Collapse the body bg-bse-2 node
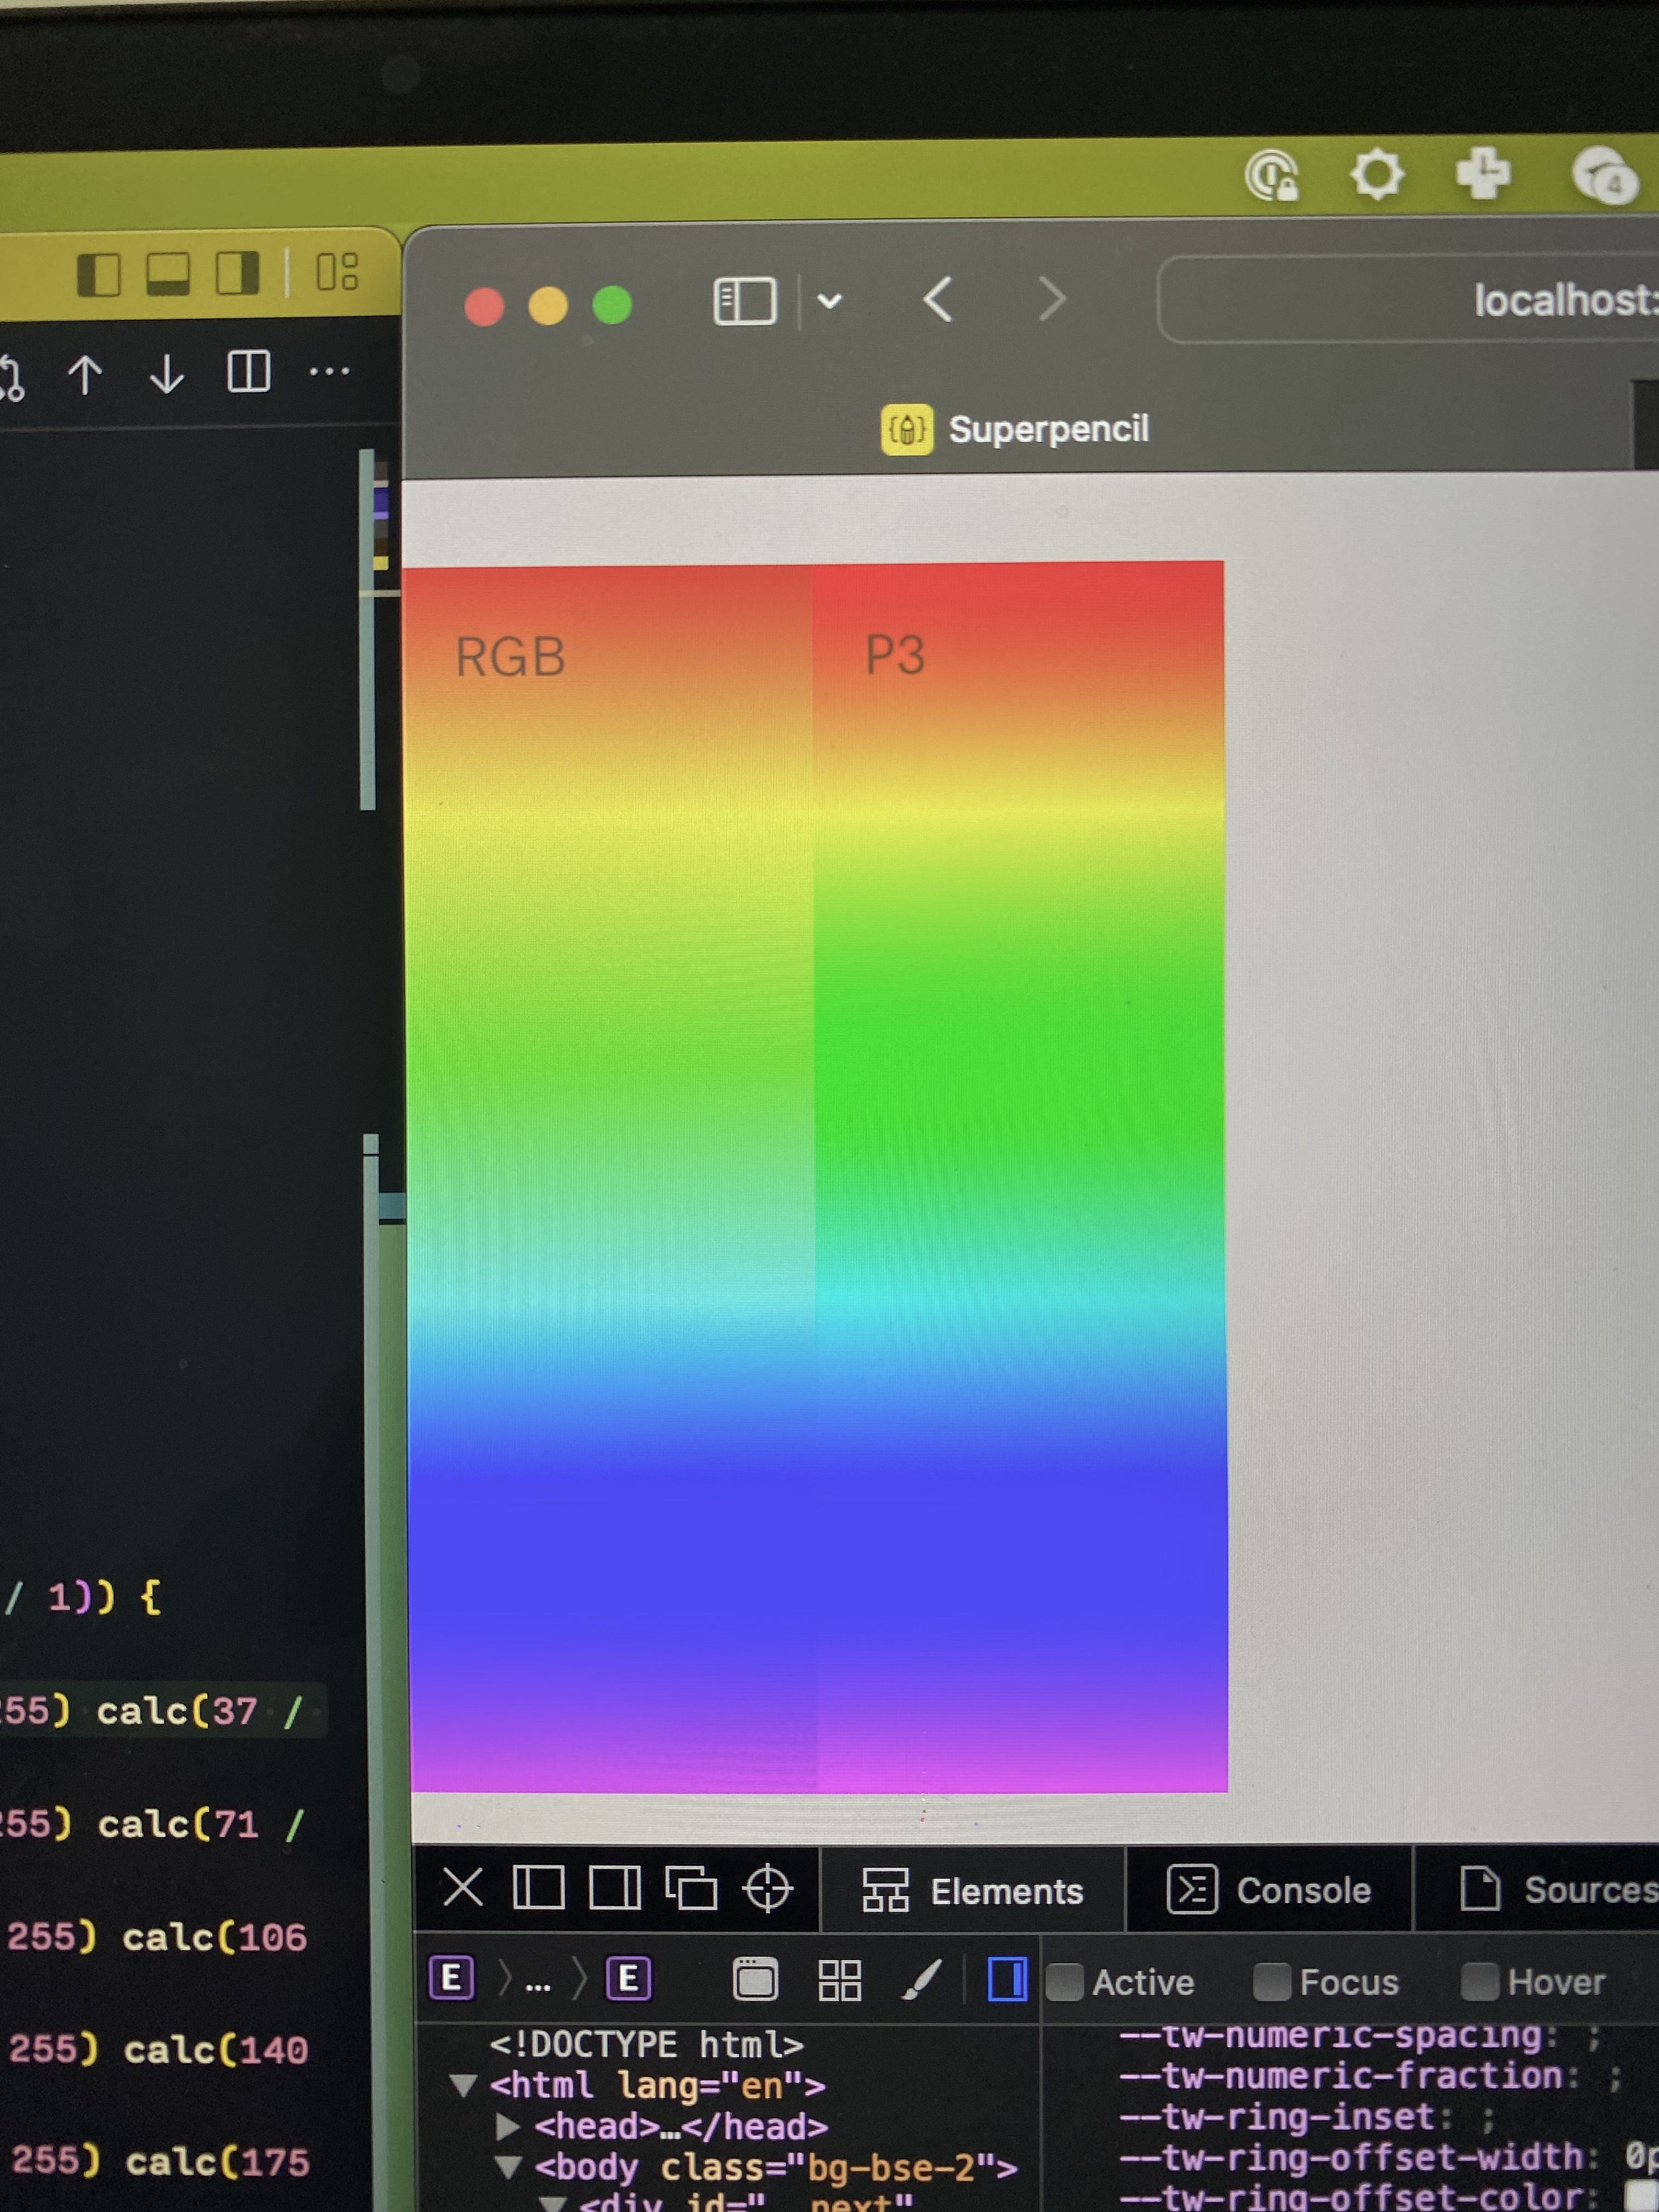The height and width of the screenshot is (2212, 1659). [508, 2168]
